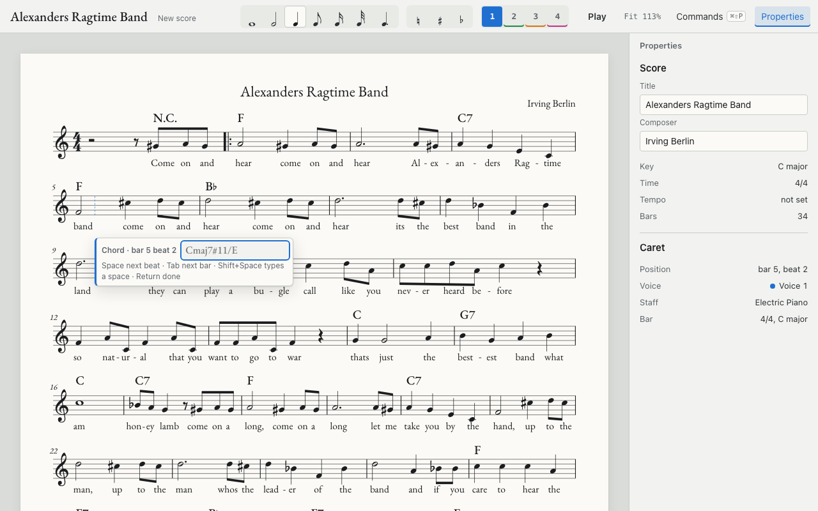The height and width of the screenshot is (511, 818).
Task: Click the treble clef on the first staff
Action: pos(62,142)
